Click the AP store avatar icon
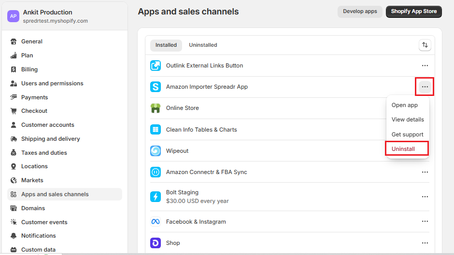This screenshot has height=255, width=454. pyautogui.click(x=14, y=16)
